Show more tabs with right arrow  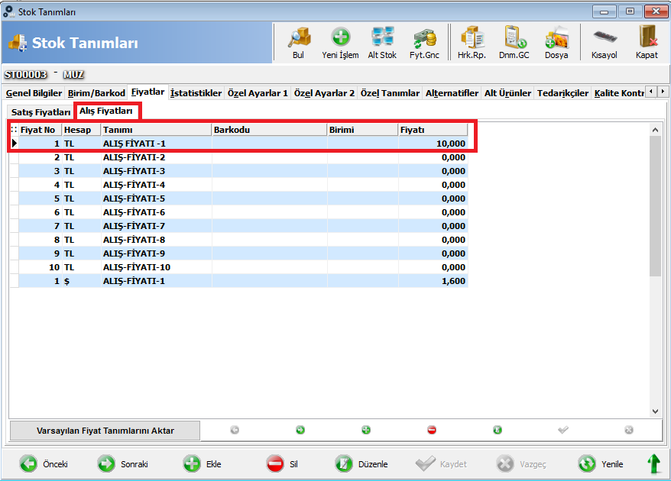click(663, 92)
